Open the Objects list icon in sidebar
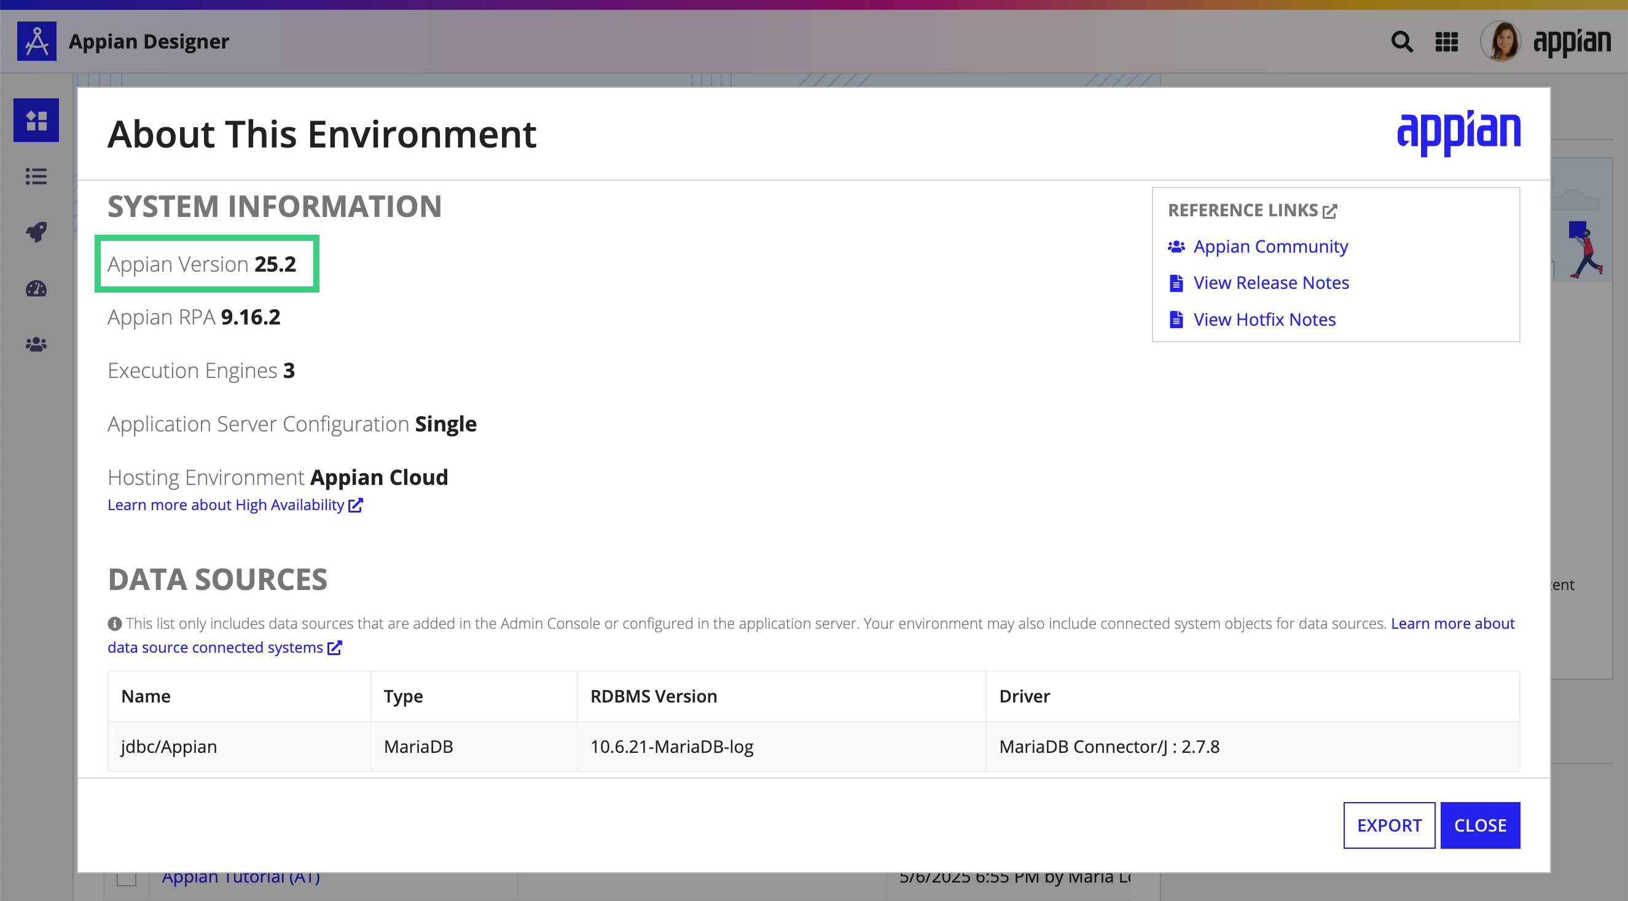Viewport: 1628px width, 901px height. pos(36,176)
